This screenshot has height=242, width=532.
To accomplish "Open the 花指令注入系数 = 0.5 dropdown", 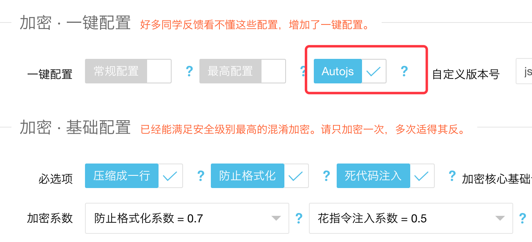I will [x=411, y=218].
